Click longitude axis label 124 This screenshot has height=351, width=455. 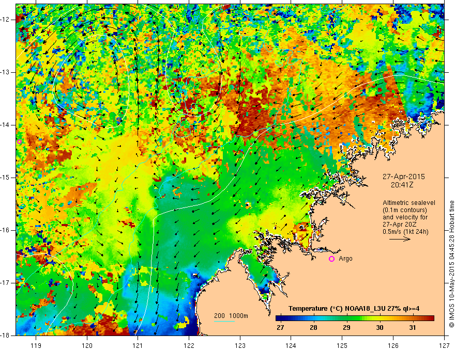(x=291, y=345)
